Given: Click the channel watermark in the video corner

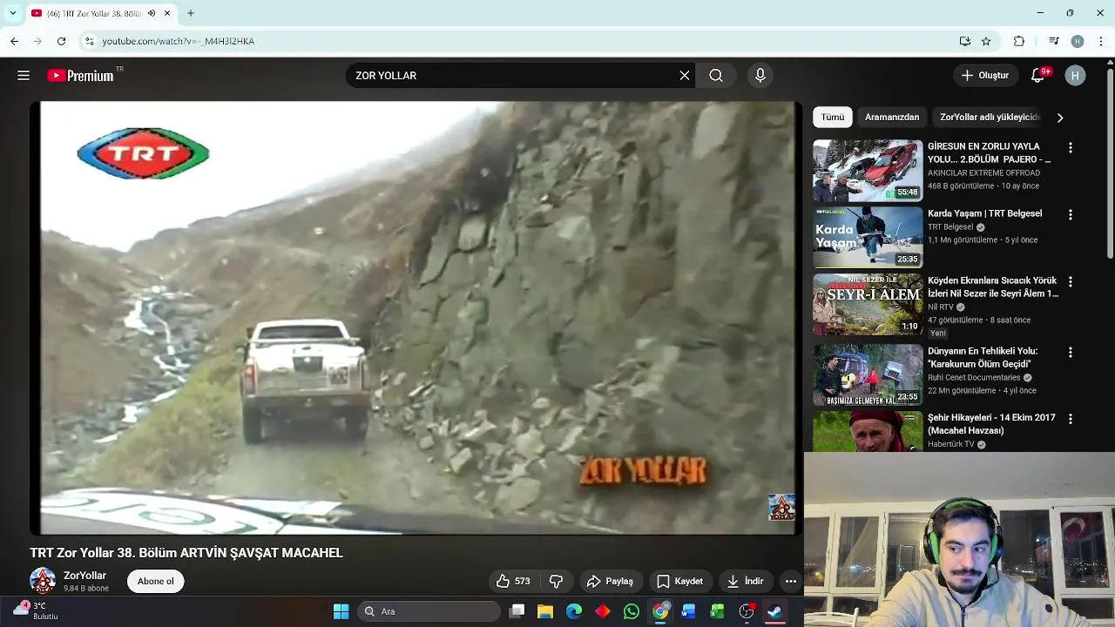Looking at the screenshot, I should tap(781, 507).
